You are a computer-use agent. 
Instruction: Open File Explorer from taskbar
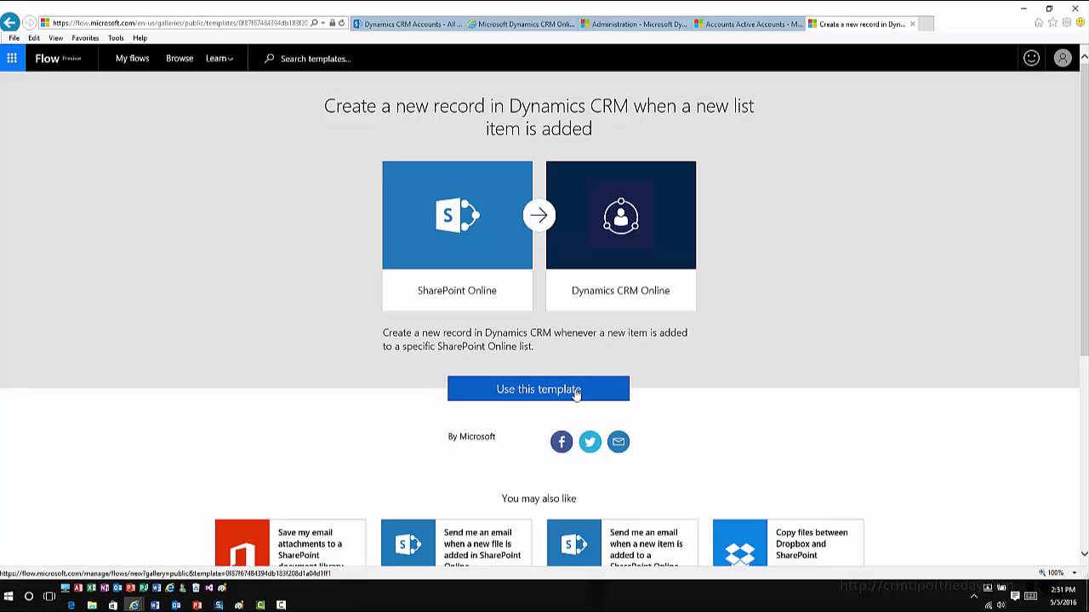[x=92, y=605]
